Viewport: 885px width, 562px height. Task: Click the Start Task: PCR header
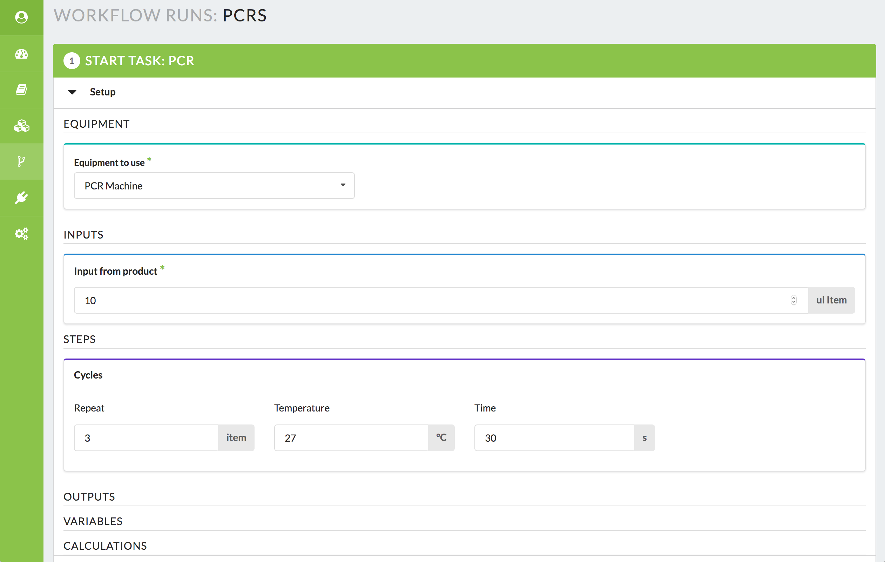[x=140, y=61]
